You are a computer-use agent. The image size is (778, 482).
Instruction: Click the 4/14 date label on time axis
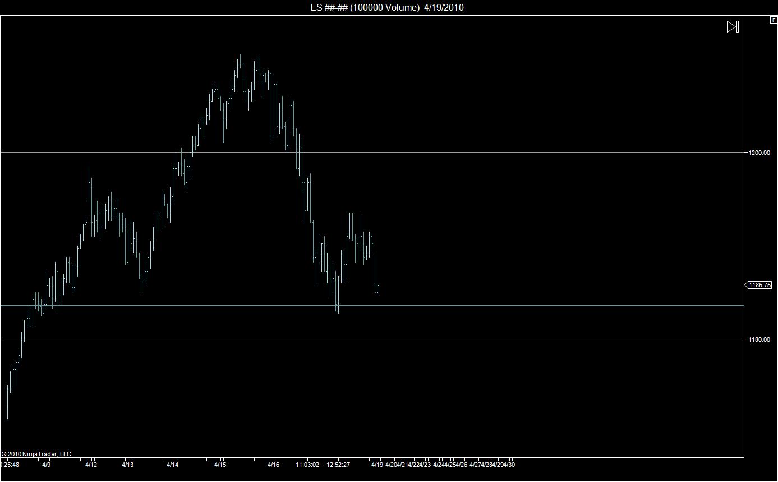pos(172,465)
